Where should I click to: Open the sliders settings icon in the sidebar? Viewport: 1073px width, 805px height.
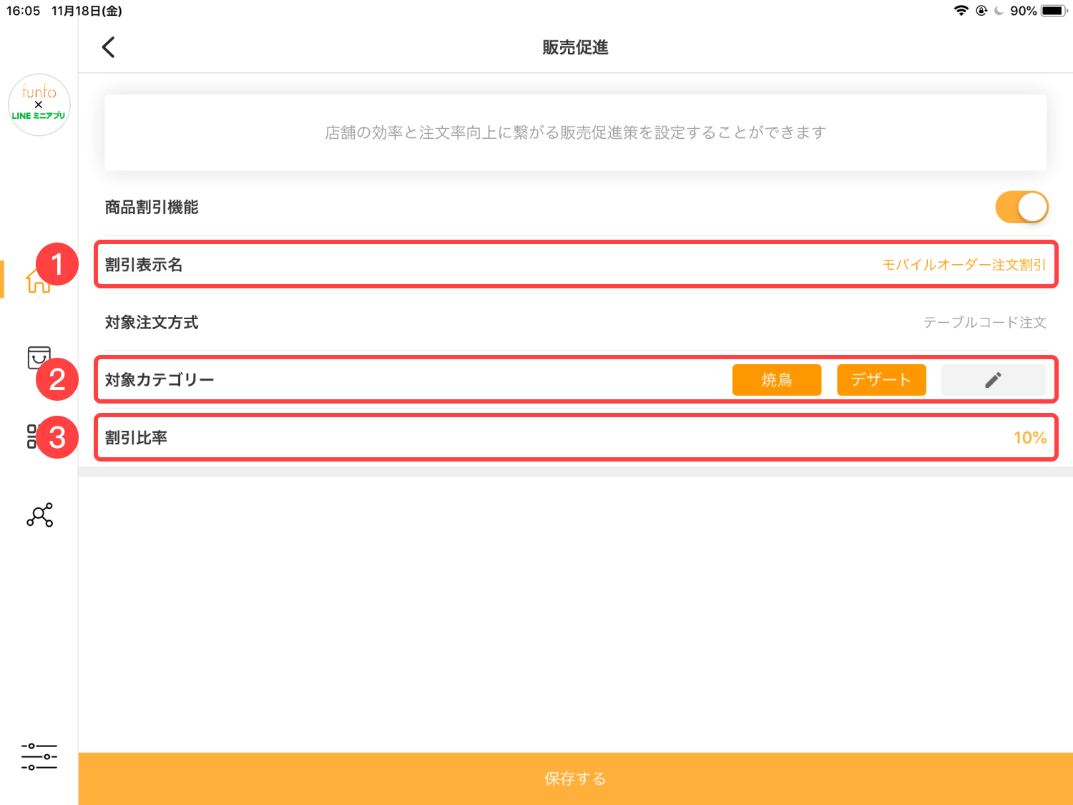[39, 756]
